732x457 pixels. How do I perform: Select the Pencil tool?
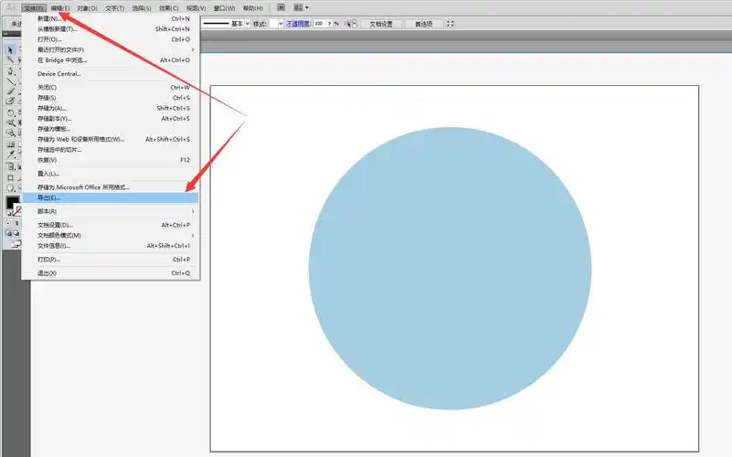click(x=10, y=101)
